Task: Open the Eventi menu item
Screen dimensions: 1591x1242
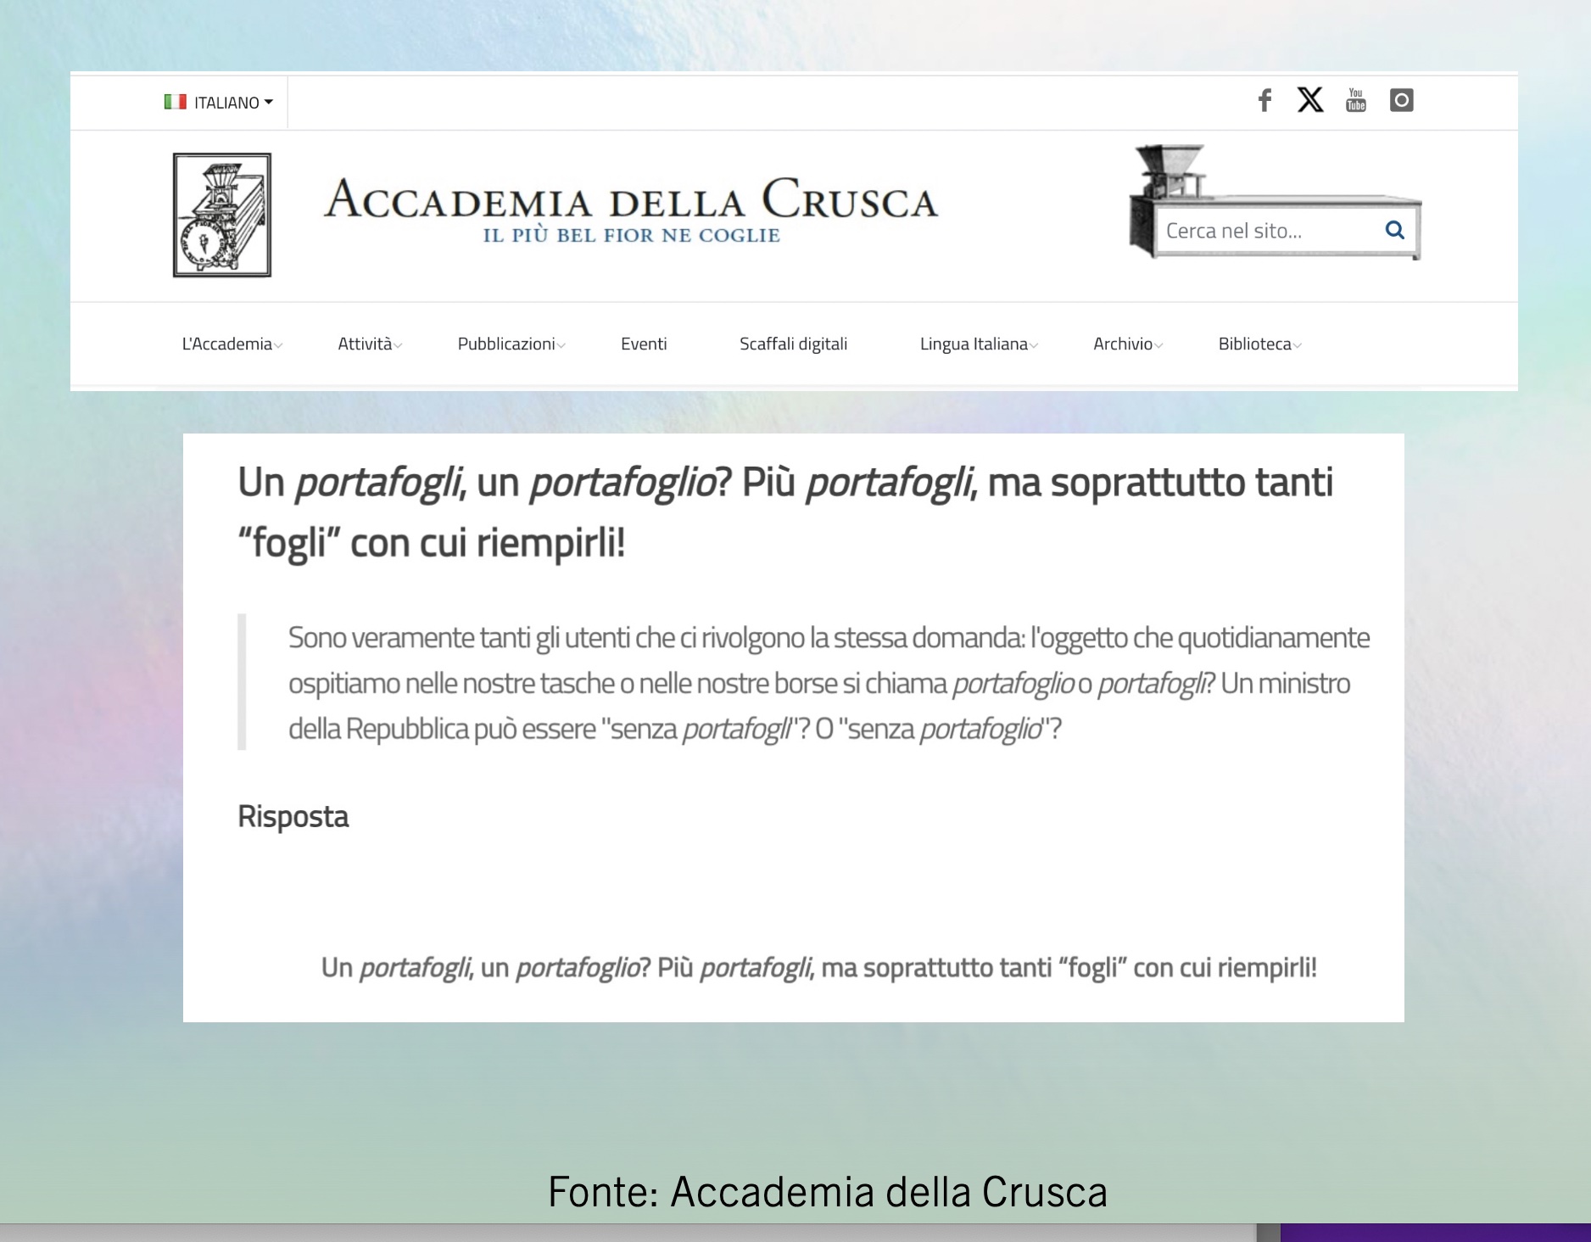Action: pyautogui.click(x=644, y=344)
